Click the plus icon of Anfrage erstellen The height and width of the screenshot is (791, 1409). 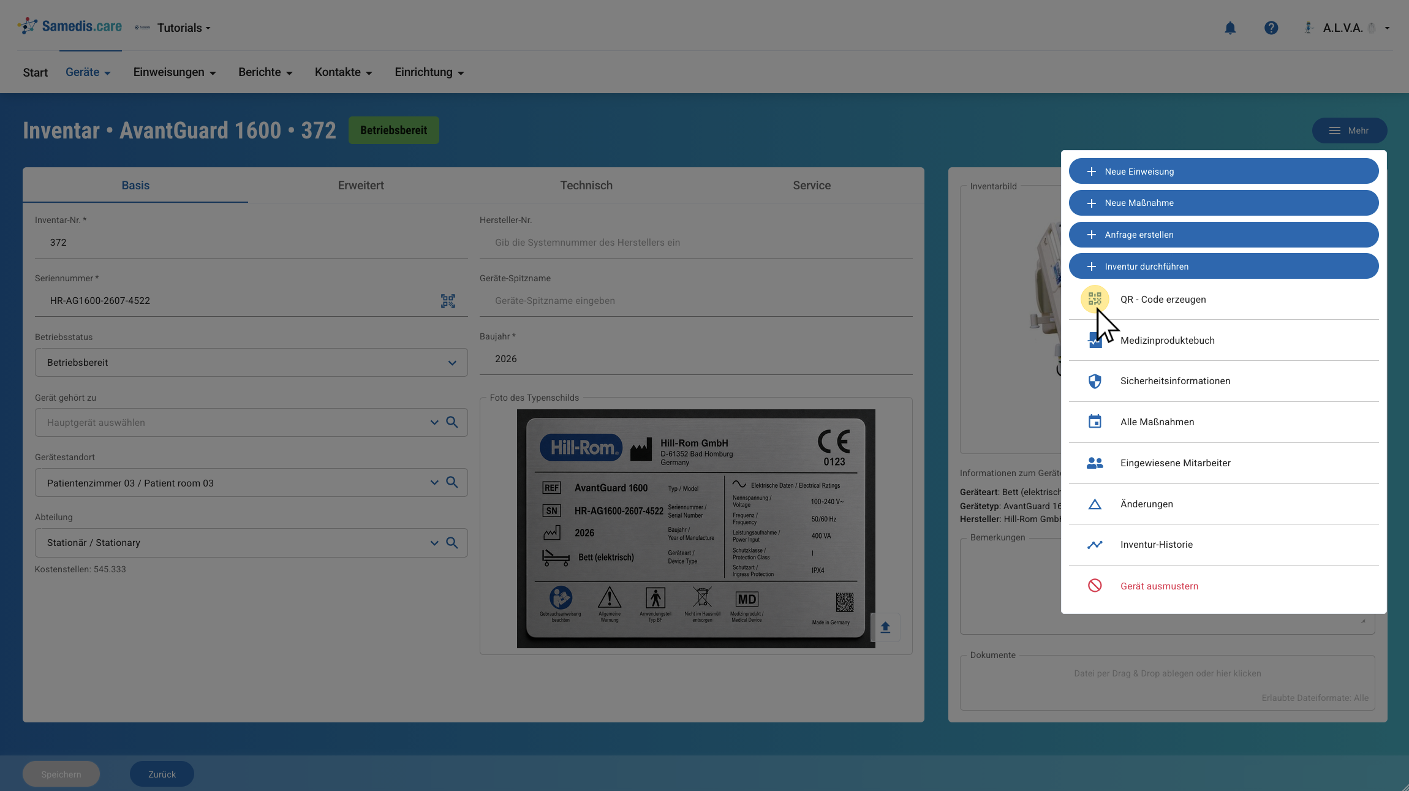click(1091, 235)
